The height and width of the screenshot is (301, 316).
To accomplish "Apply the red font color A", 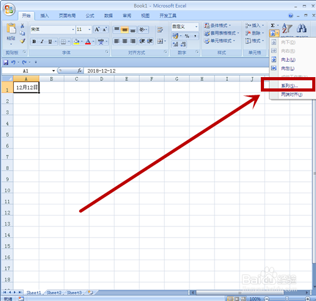I will click(88, 41).
